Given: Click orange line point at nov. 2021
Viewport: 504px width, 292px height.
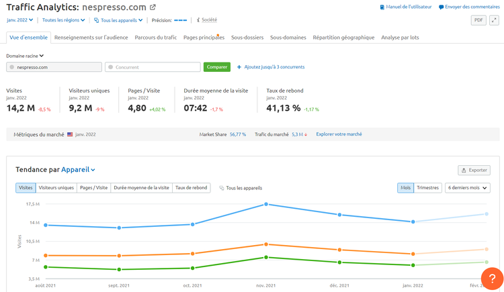Looking at the screenshot, I should tap(266, 244).
